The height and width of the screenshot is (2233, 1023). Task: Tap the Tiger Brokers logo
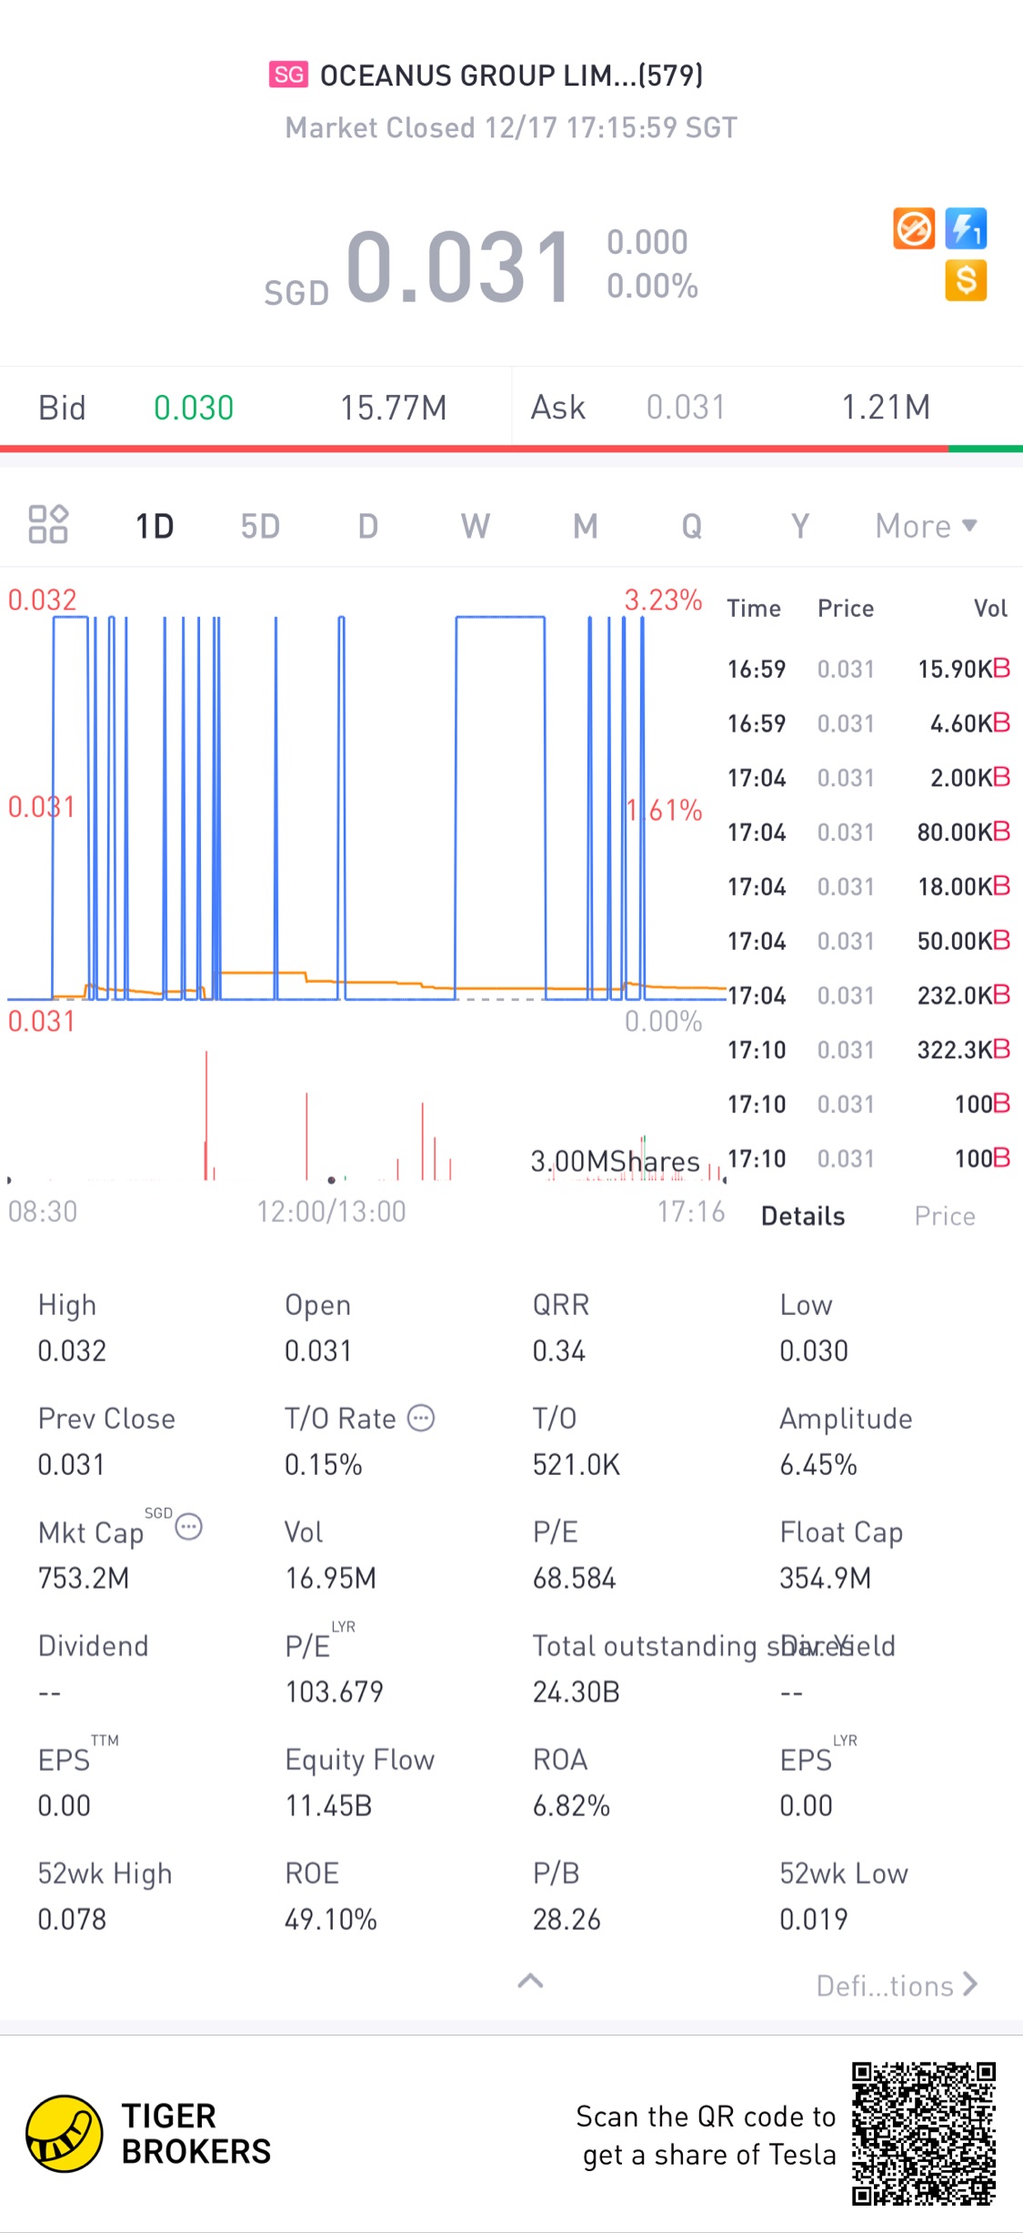(65, 2134)
